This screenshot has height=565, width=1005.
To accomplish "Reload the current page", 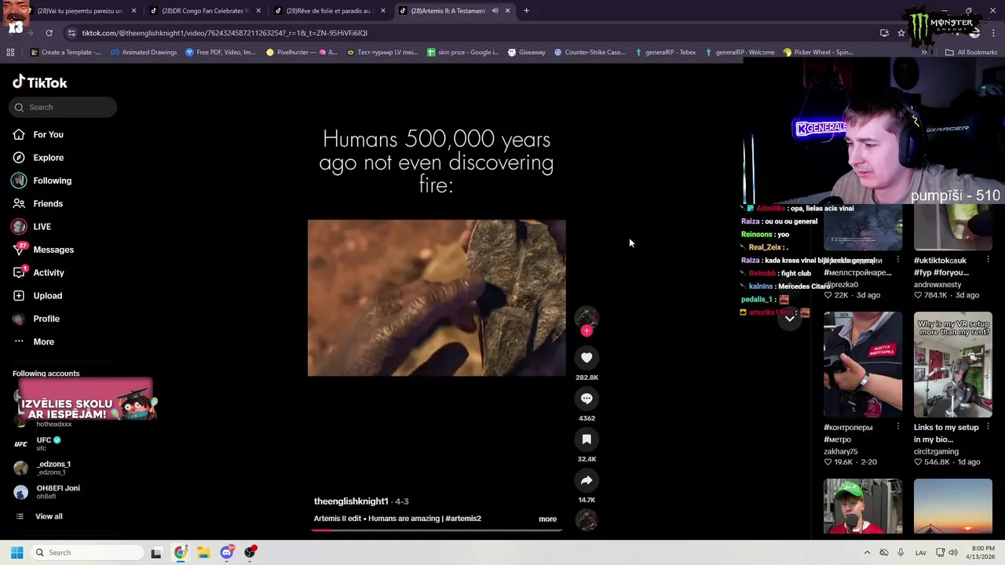I will tap(49, 33).
